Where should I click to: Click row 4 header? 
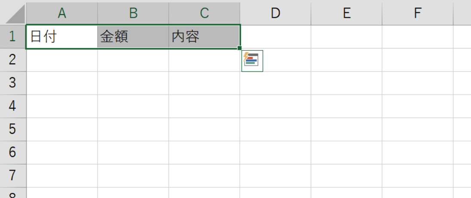pyautogui.click(x=12, y=106)
